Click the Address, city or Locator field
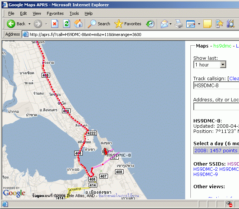The height and width of the screenshot is (209, 239). 216,106
